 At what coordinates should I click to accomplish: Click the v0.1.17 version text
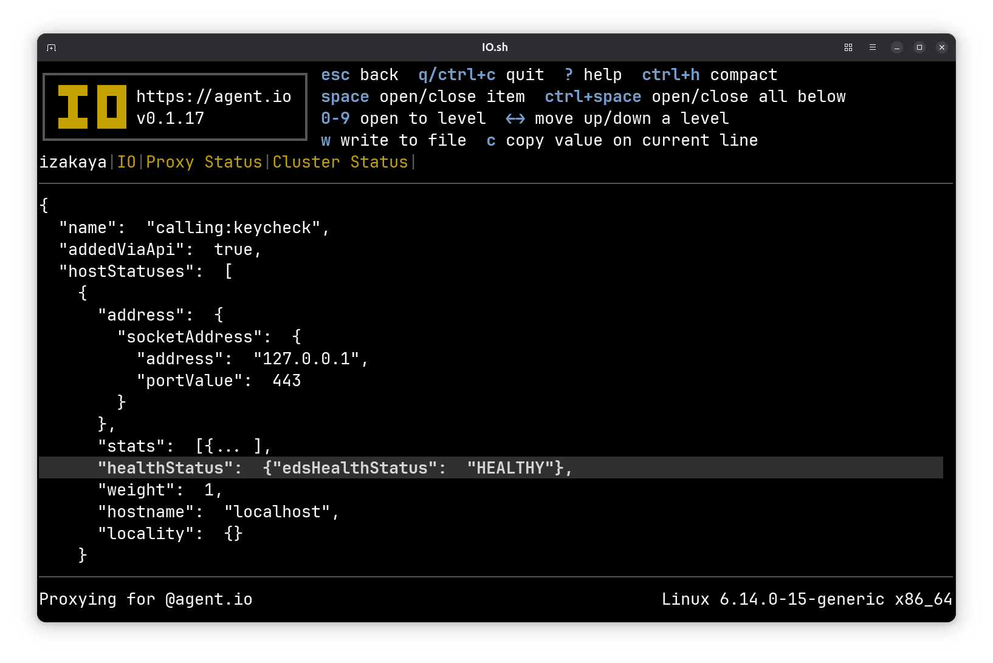170,118
